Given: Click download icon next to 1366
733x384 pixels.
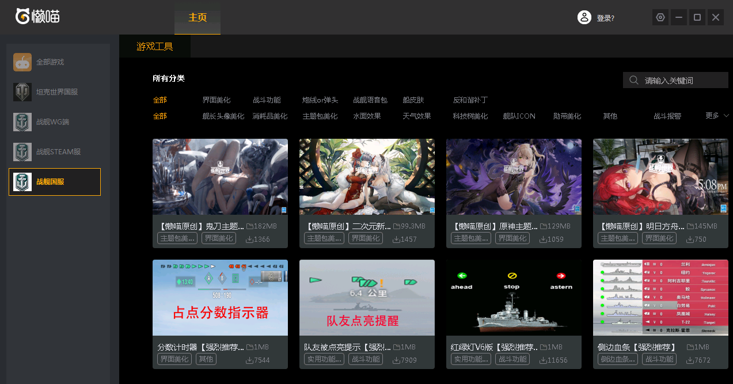Looking at the screenshot, I should (250, 239).
